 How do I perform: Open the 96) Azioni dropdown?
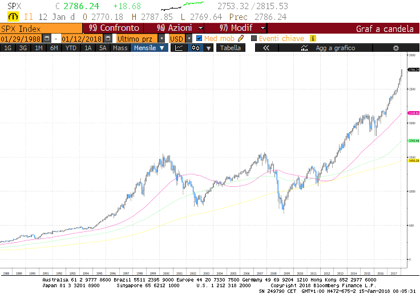pos(174,28)
